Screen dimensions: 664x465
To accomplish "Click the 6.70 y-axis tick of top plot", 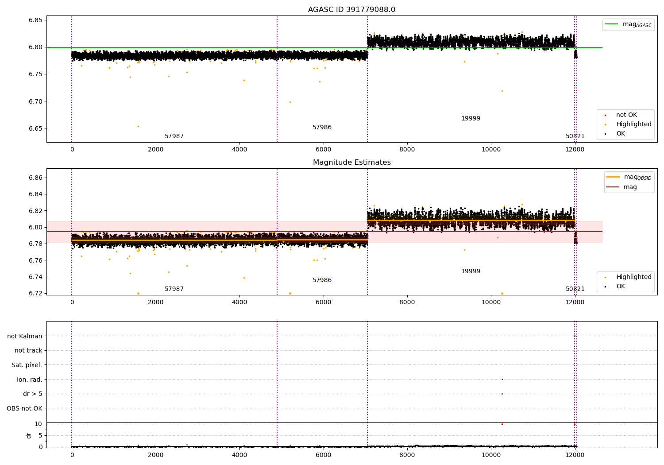I will tap(35, 101).
